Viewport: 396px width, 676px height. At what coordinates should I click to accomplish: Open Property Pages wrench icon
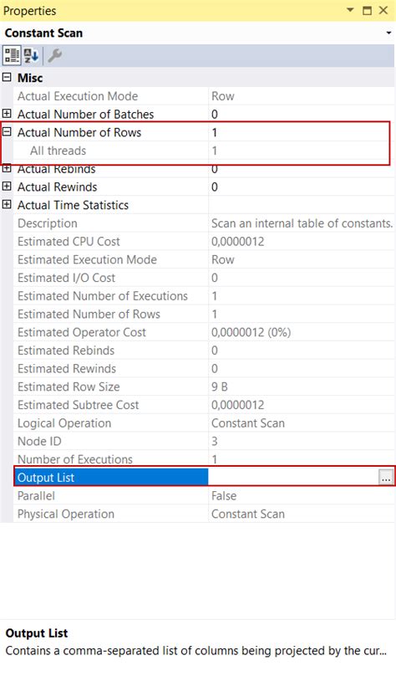[x=54, y=55]
